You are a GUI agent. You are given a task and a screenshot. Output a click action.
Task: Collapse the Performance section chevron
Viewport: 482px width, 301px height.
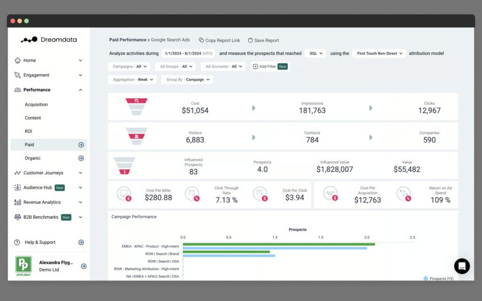[80, 90]
